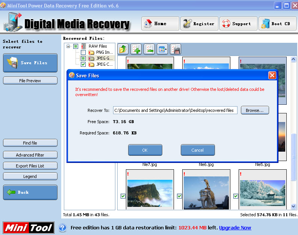298x235 pixels.
Task: Select the mountain cliff photo thumbnail
Action: (x=150, y=193)
